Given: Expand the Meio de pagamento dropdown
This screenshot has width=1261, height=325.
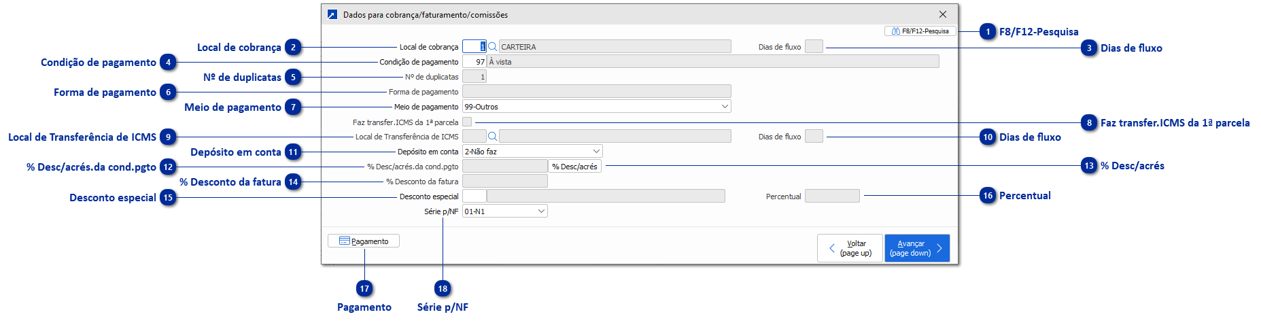Looking at the screenshot, I should coord(725,107).
